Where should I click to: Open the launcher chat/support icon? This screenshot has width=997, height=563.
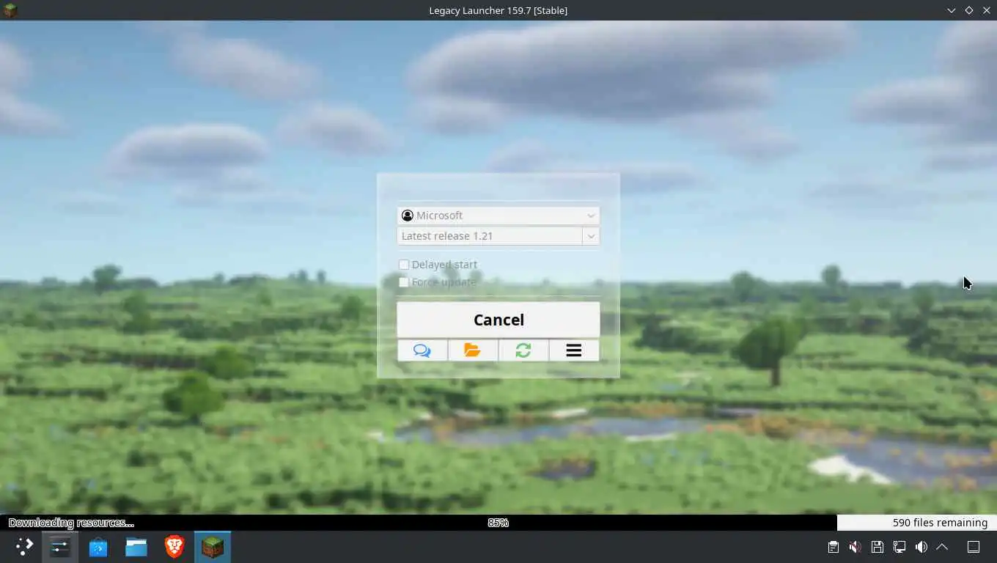[422, 350]
